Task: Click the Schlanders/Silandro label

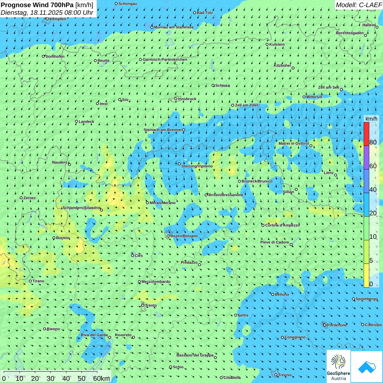Action: click(x=81, y=208)
